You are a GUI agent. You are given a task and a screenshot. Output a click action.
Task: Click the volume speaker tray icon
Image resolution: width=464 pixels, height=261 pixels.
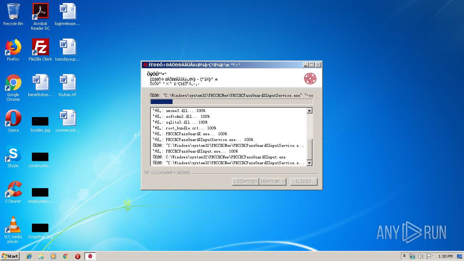pyautogui.click(x=421, y=256)
